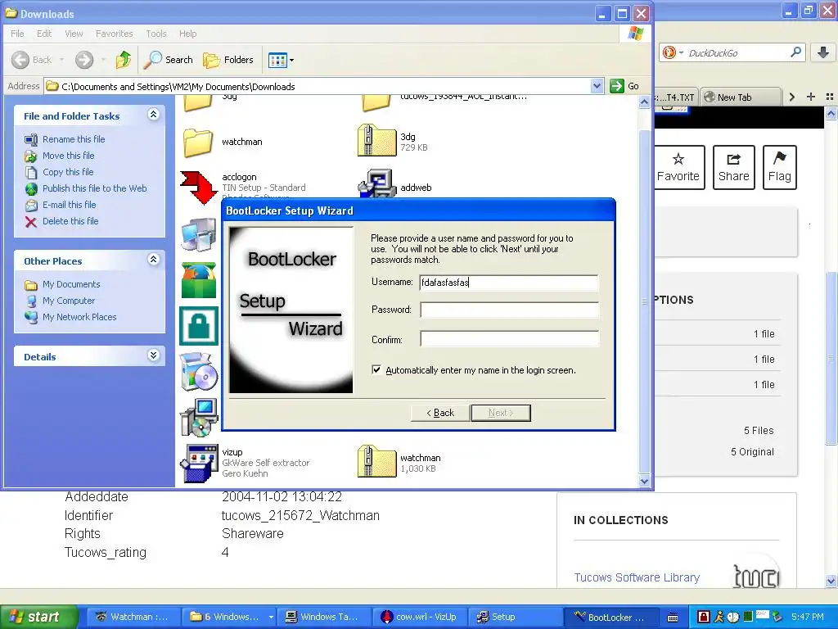
Task: Click the Up folder icon in Explorer toolbar
Action: [x=124, y=59]
